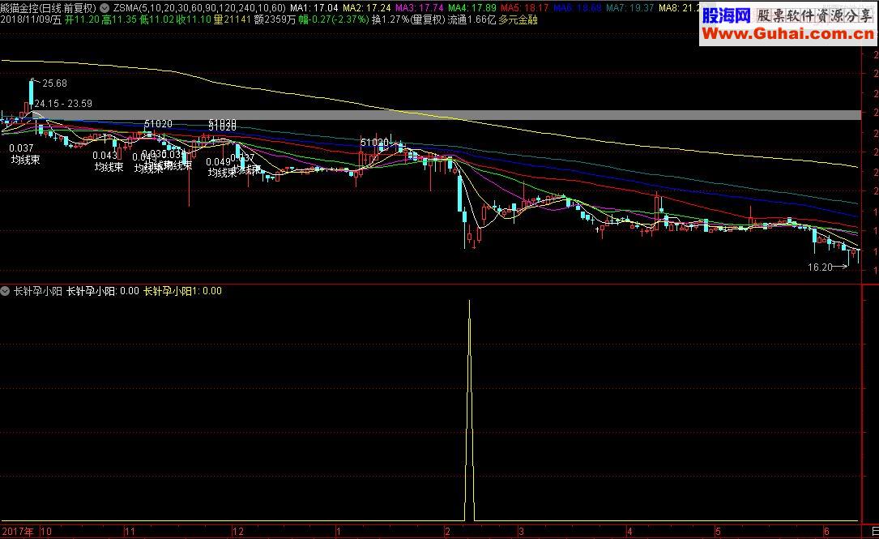The height and width of the screenshot is (539, 879).
Task: Select the green MA4: 17.89 value
Action: (x=472, y=8)
